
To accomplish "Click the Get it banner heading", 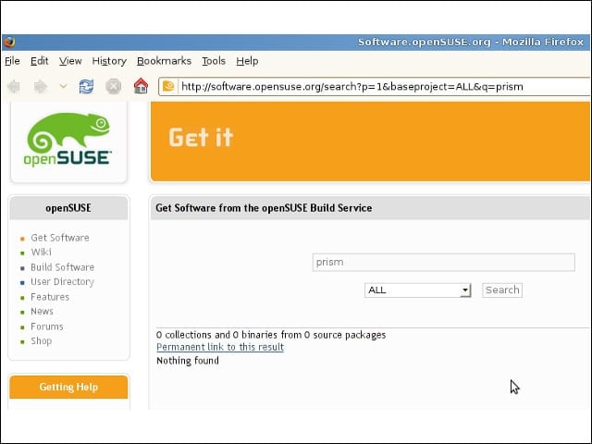I will (x=201, y=137).
